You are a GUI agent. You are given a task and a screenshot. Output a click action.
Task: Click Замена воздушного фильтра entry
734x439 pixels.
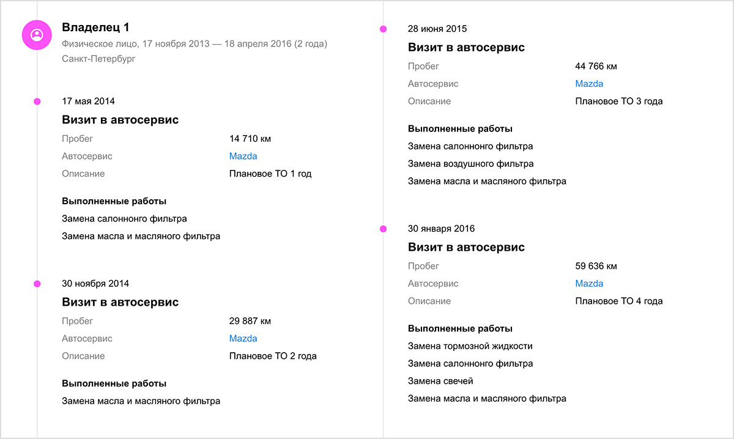click(470, 164)
